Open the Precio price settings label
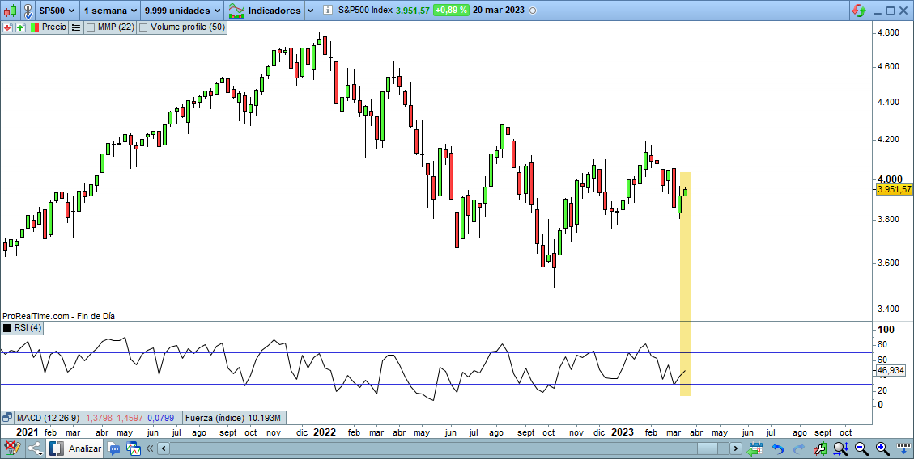Viewport: 914px width, 459px height. (49, 27)
